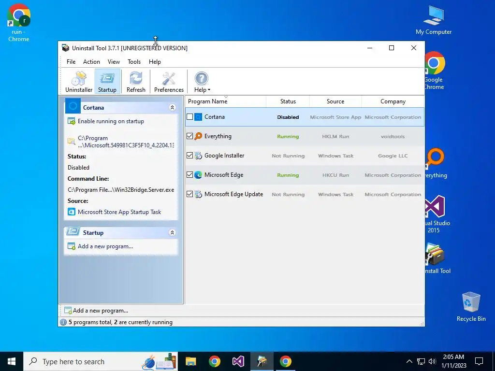Select the Google Installer row text
Screen dimensions: 495x371
tap(224, 156)
